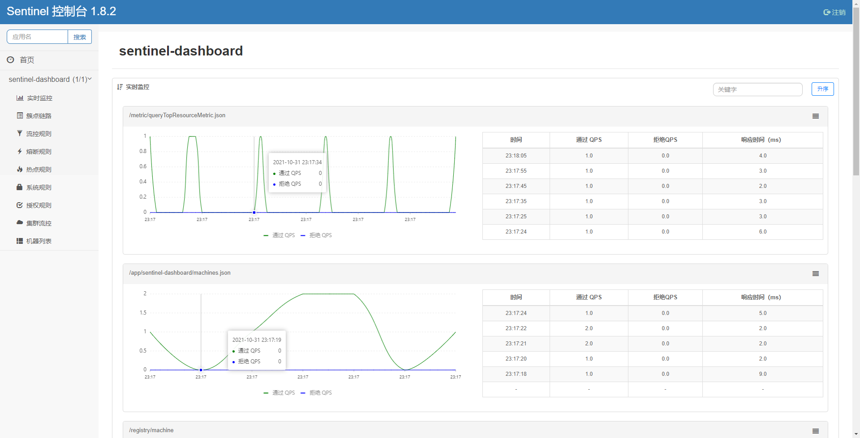860x438 pixels.
Task: Click the 响应时间 (ms) header in first table
Action: [x=763, y=140]
